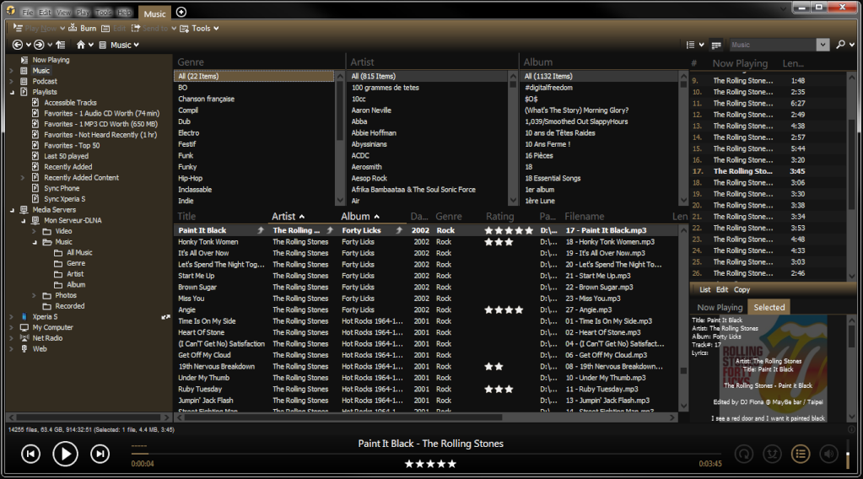Open the File menu
Image resolution: width=863 pixels, height=479 pixels.
28,12
